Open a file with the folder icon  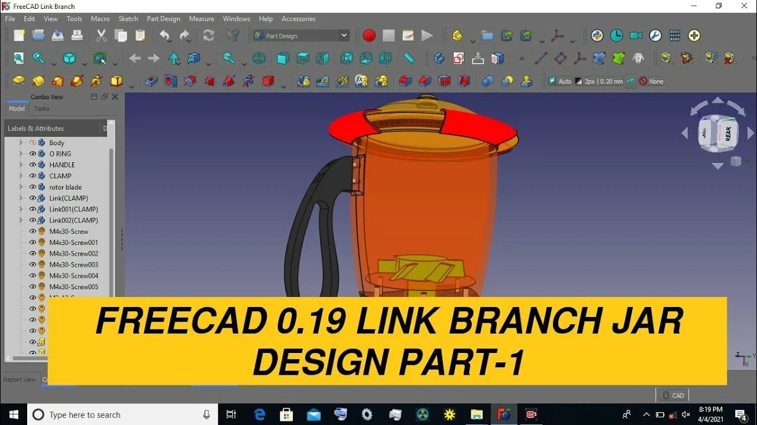[38, 35]
